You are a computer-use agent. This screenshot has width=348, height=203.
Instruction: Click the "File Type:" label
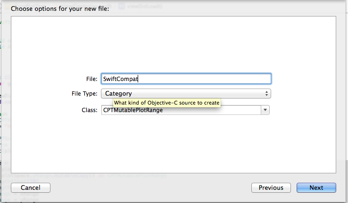[83, 94]
